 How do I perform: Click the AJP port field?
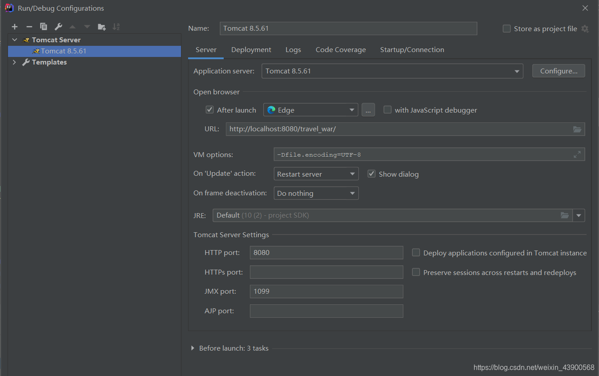[326, 311]
